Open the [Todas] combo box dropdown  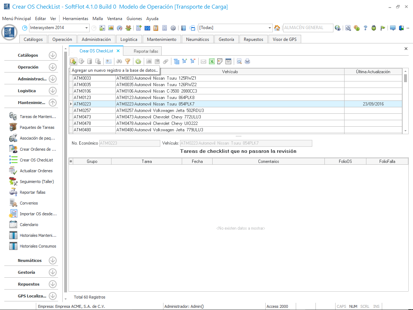point(270,28)
